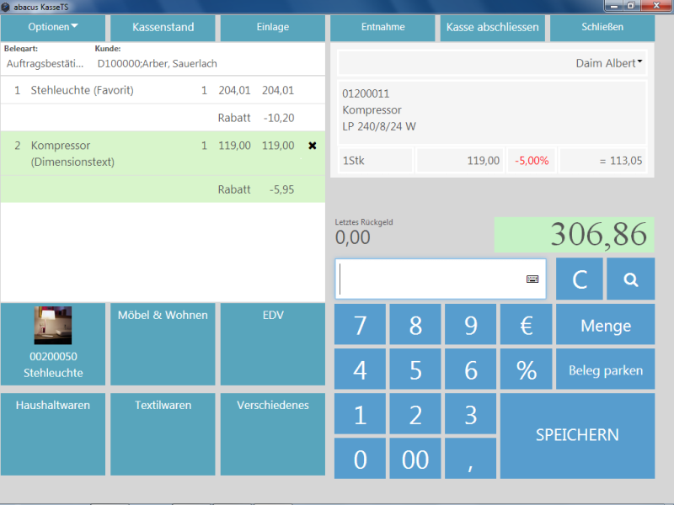Viewport: 674px width, 505px height.
Task: Click the Menge quantity button
Action: 605,326
